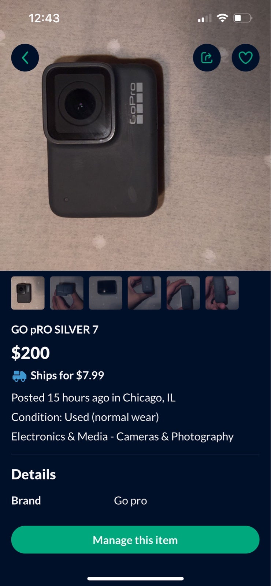
Task: Toggle the heart favorite icon
Action: [x=245, y=58]
